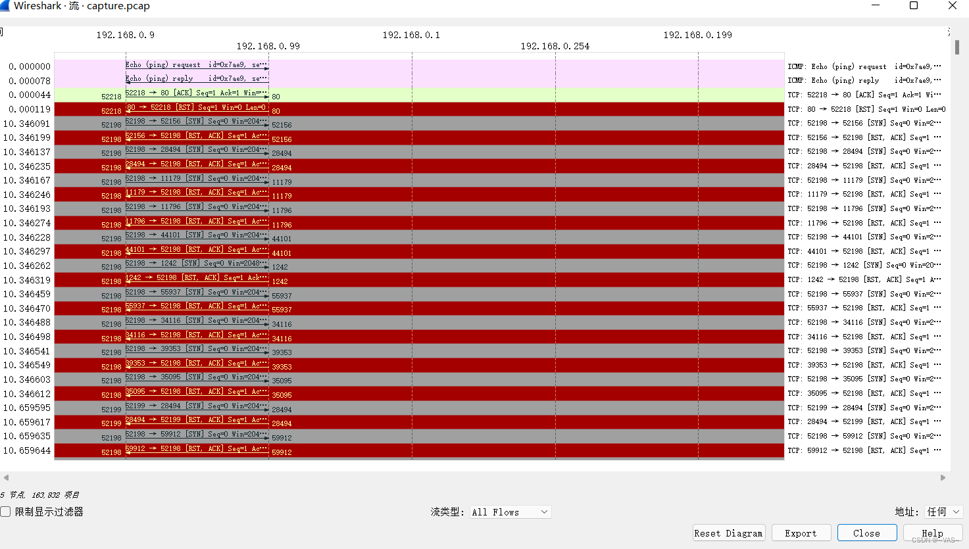Select the 59912 → 52198 RST, ACK flow row
The height and width of the screenshot is (549, 969).
(x=419, y=451)
